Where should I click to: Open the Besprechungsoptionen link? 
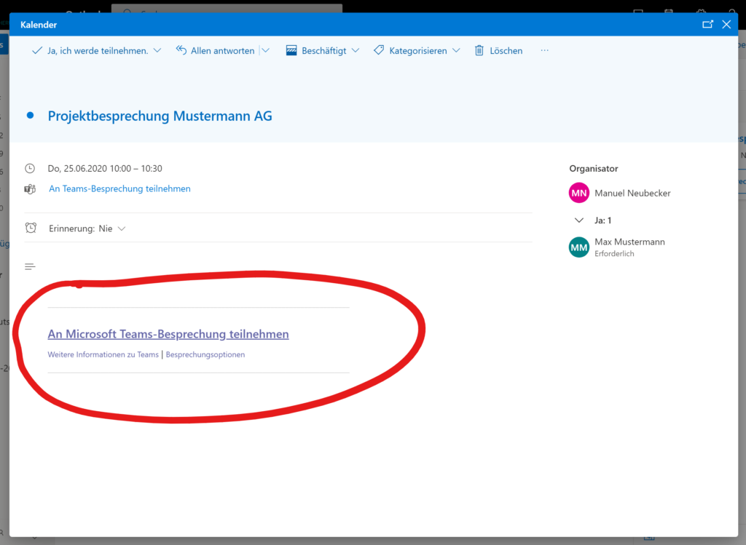tap(205, 354)
